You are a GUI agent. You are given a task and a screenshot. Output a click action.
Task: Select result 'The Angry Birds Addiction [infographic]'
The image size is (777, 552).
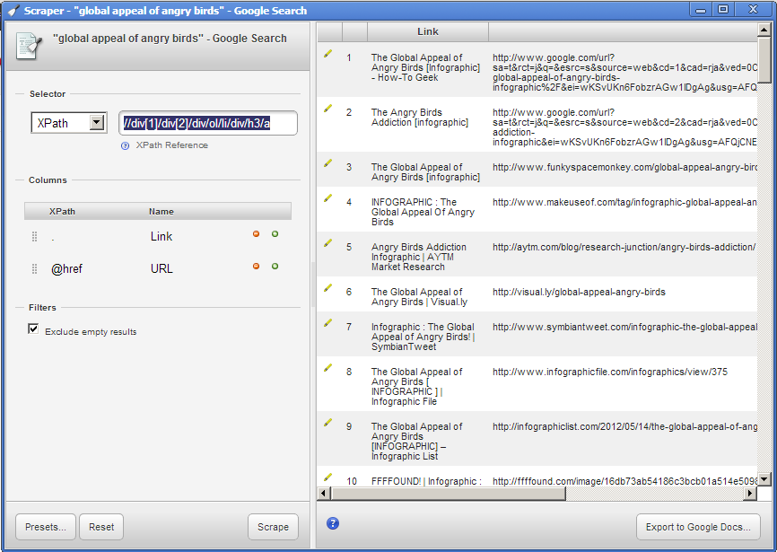click(420, 118)
